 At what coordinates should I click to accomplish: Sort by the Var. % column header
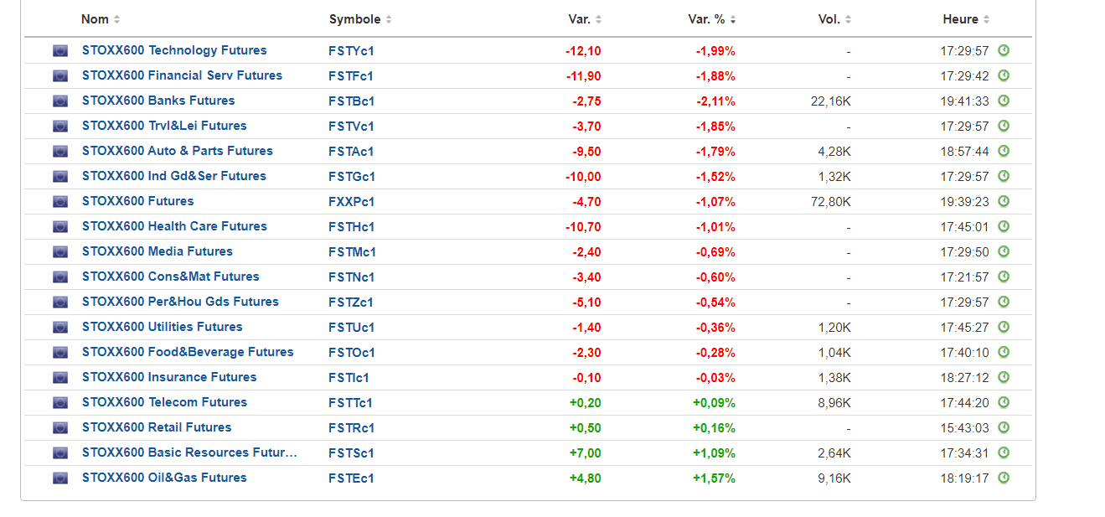click(x=715, y=19)
